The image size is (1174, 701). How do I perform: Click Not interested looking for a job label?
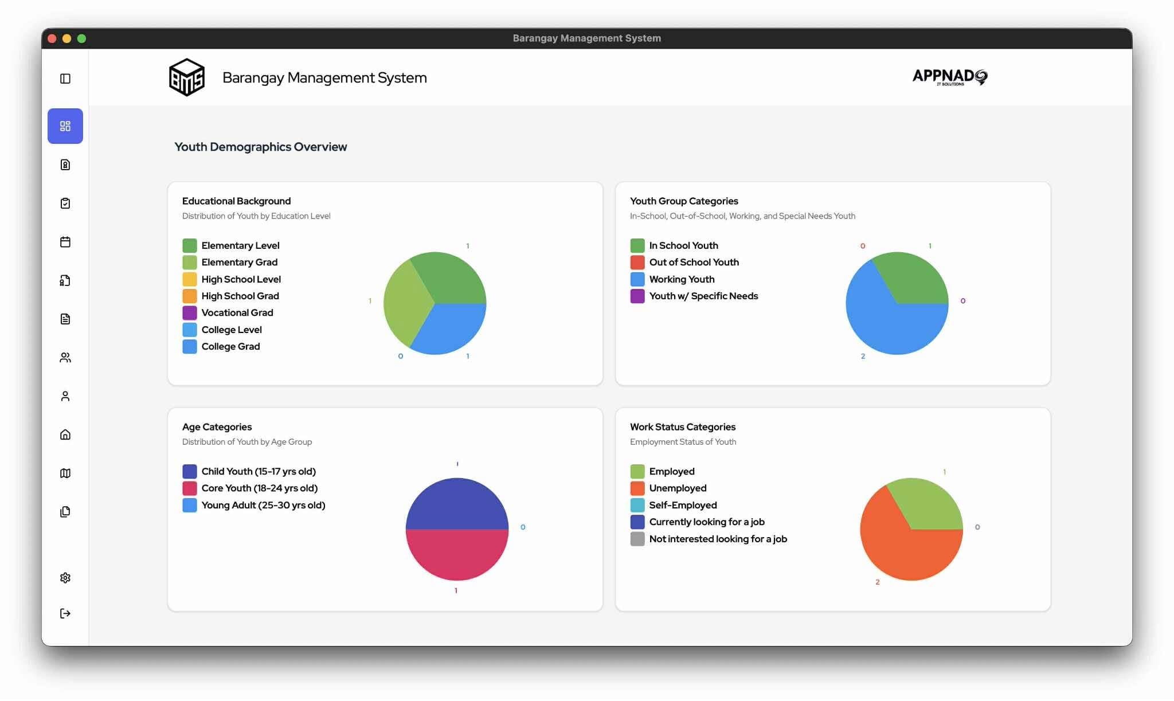(x=718, y=539)
